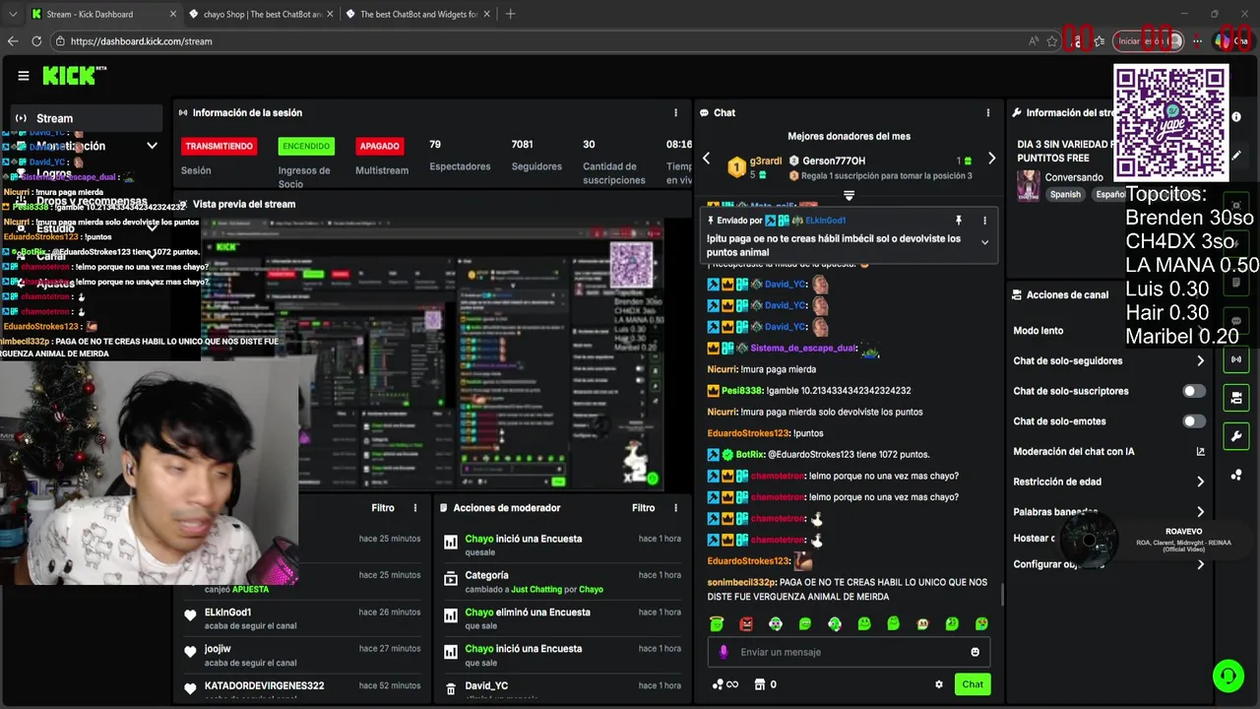Switch to chayo Shop browser tab
This screenshot has height=709, width=1260.
(x=262, y=14)
